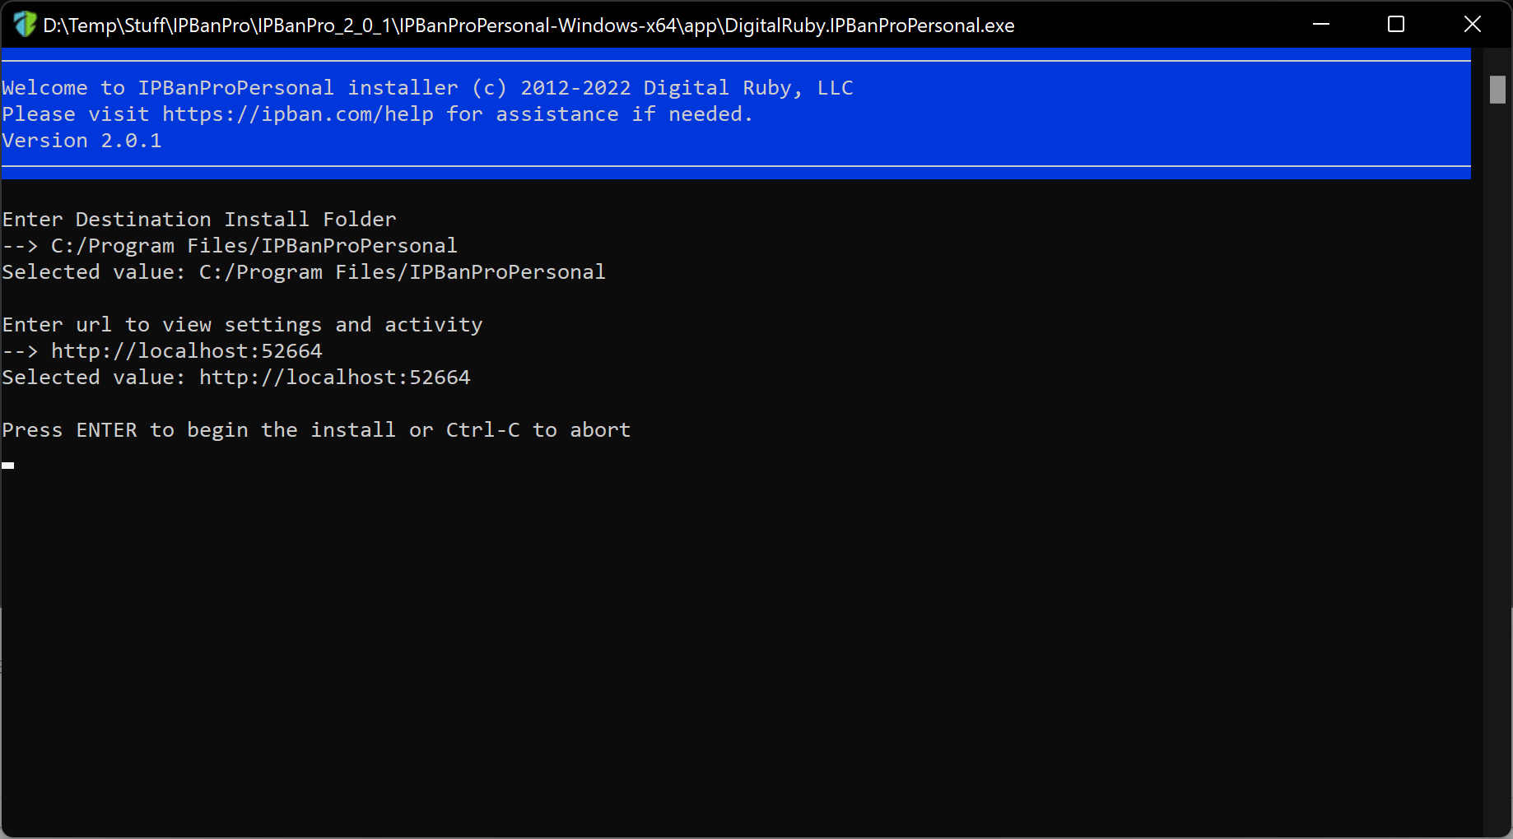
Task: Close the IPBanProPersonal installer window
Action: (1473, 25)
